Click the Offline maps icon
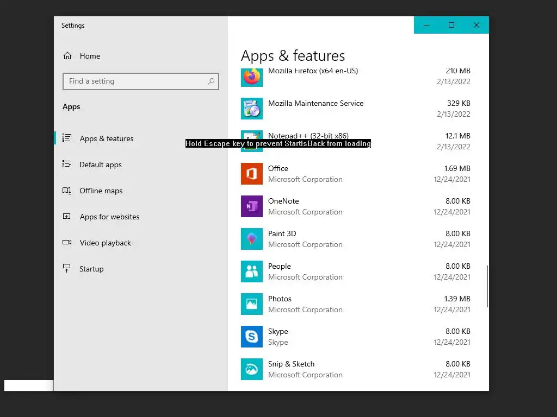Screen dimensions: 557x417 pos(67,191)
